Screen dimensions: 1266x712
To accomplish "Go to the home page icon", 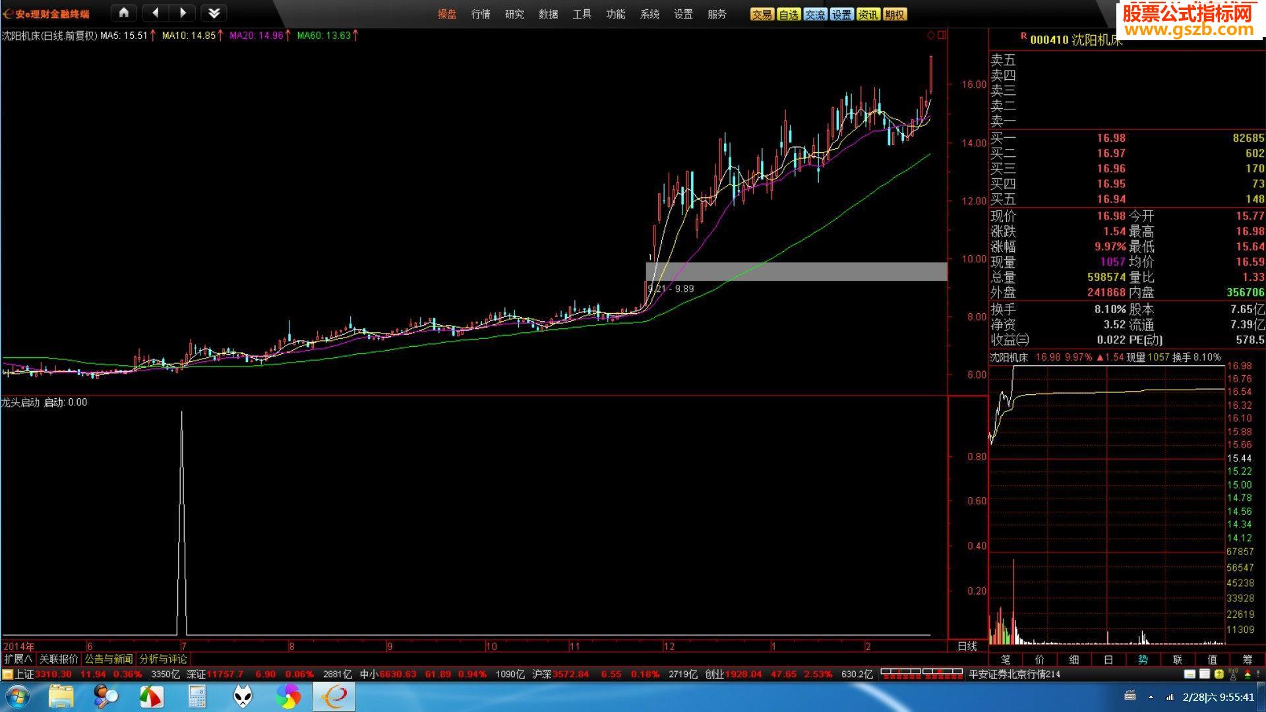I will [x=123, y=13].
